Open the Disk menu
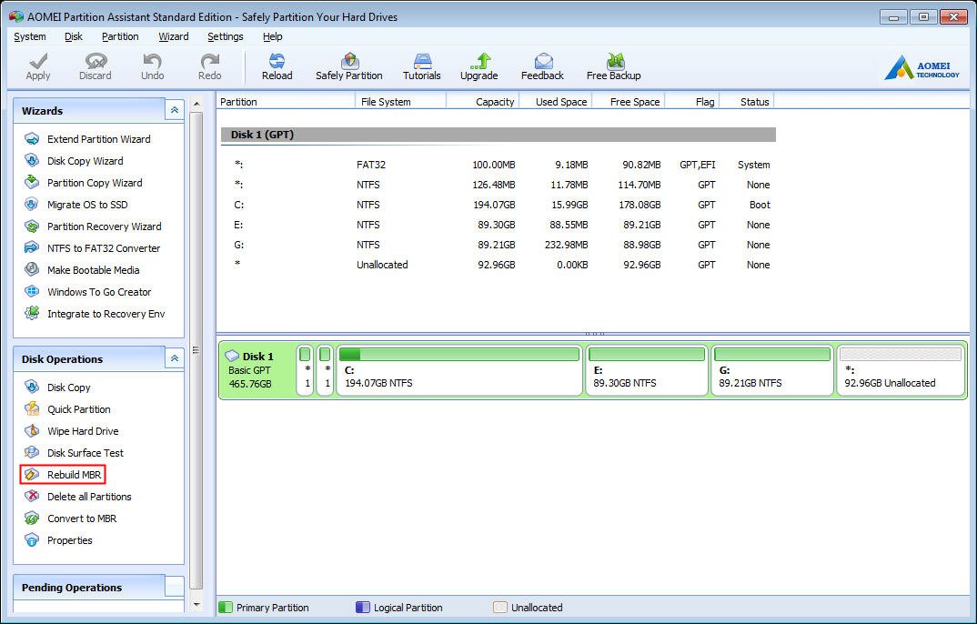 coord(74,36)
